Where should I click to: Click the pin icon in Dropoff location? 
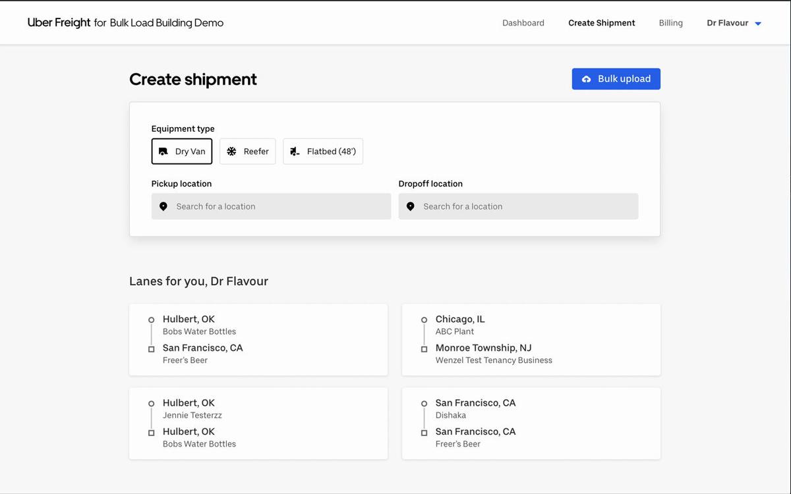pyautogui.click(x=410, y=207)
